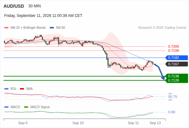Click the Sep 10 date axis label
The image size is (189, 128).
(78, 123)
